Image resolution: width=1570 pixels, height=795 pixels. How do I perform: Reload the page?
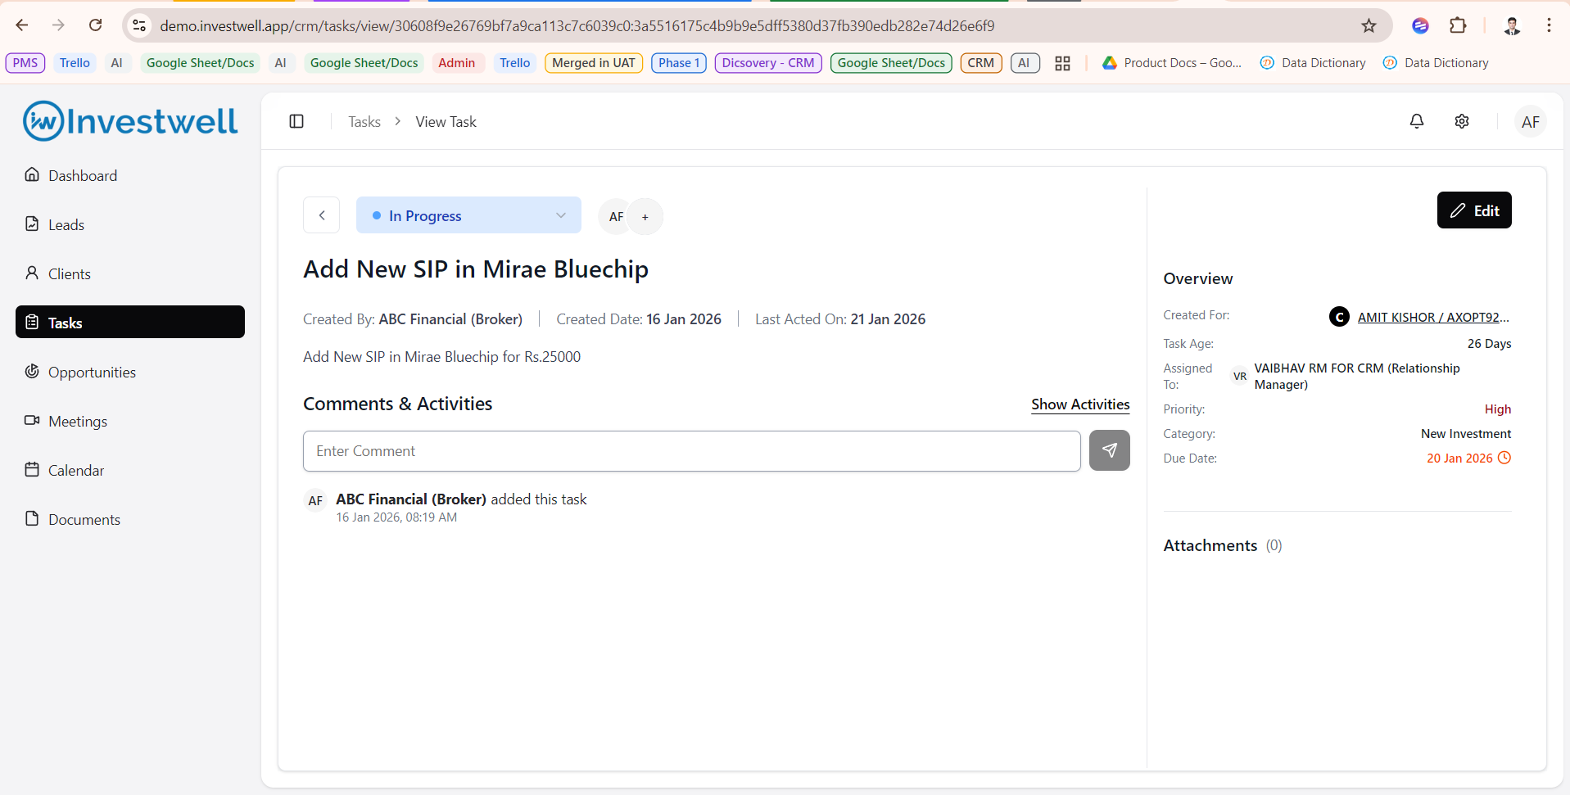[96, 25]
